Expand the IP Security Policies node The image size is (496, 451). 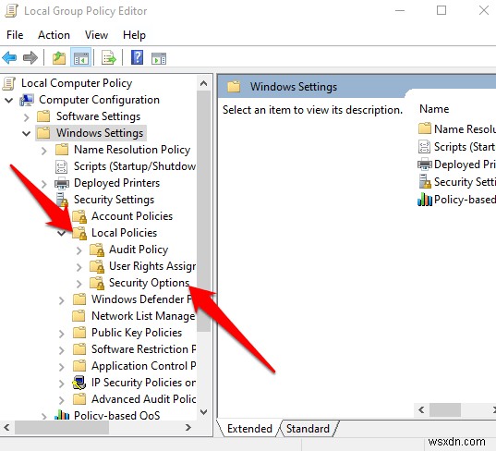(x=62, y=384)
